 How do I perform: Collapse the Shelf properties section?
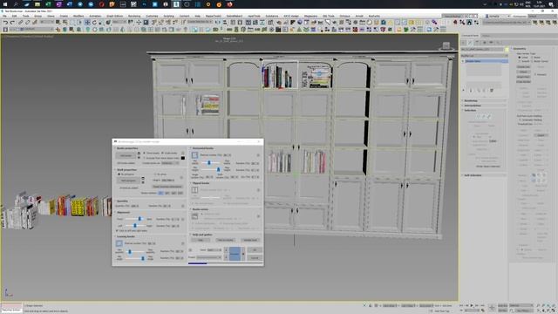pos(127,170)
